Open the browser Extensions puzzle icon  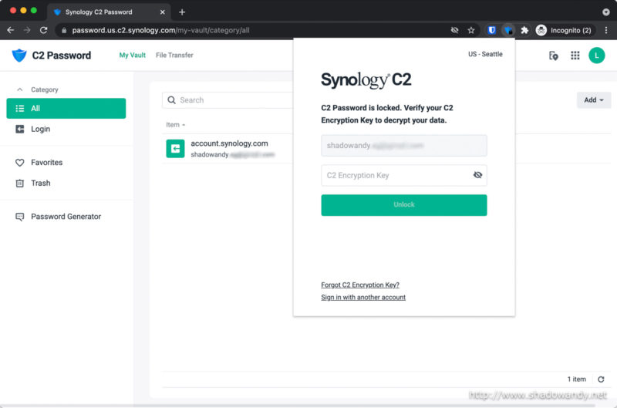pos(524,30)
